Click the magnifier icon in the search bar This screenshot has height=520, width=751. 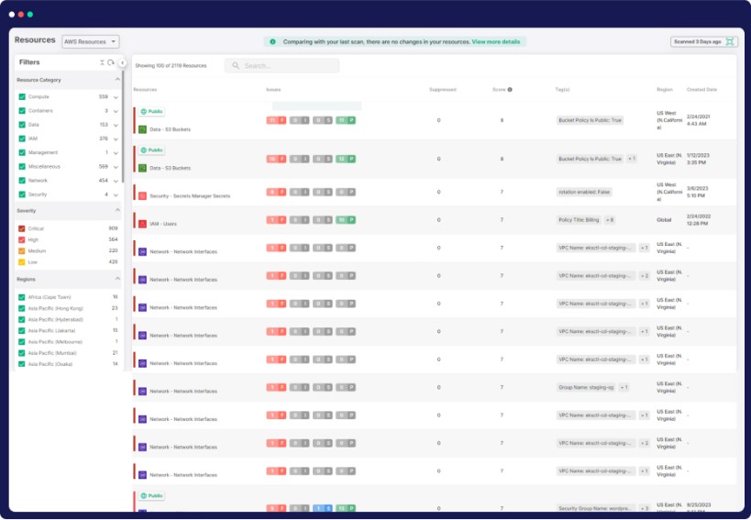click(x=237, y=66)
